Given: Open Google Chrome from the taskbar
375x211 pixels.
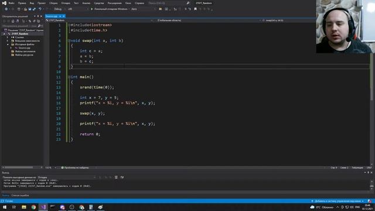Looking at the screenshot, I should (33, 207).
